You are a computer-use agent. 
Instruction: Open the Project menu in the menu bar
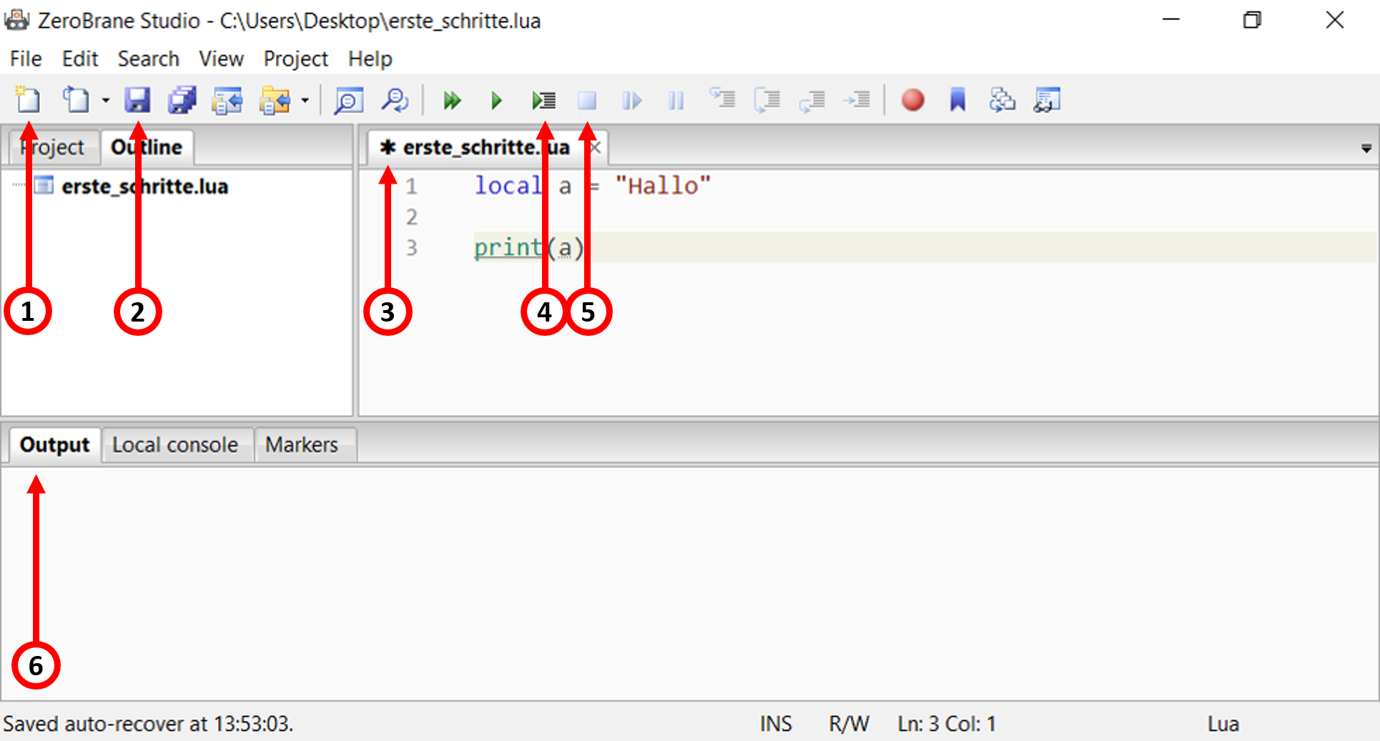coord(295,59)
